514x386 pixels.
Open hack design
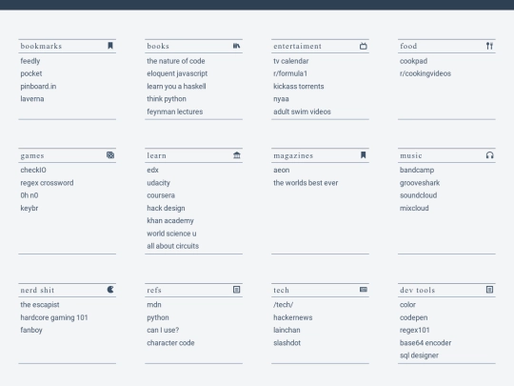(x=166, y=208)
